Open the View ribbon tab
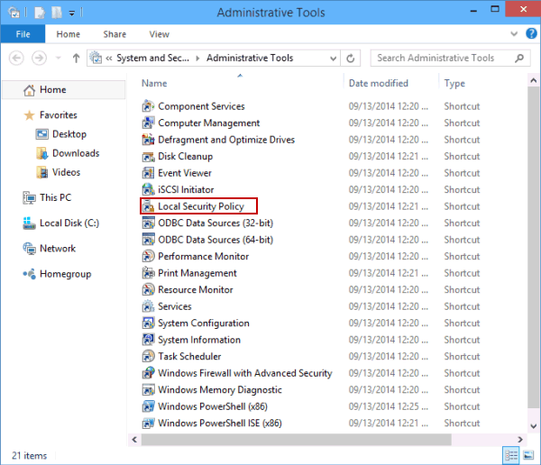The width and height of the screenshot is (541, 465). (x=159, y=34)
